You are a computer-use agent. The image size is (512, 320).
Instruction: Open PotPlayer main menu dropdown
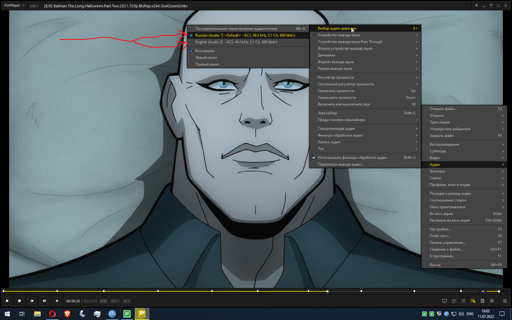click(x=14, y=5)
